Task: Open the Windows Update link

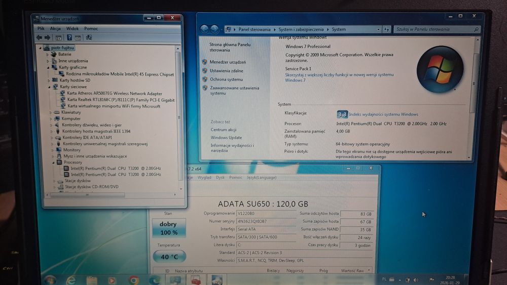Action: 226,138
